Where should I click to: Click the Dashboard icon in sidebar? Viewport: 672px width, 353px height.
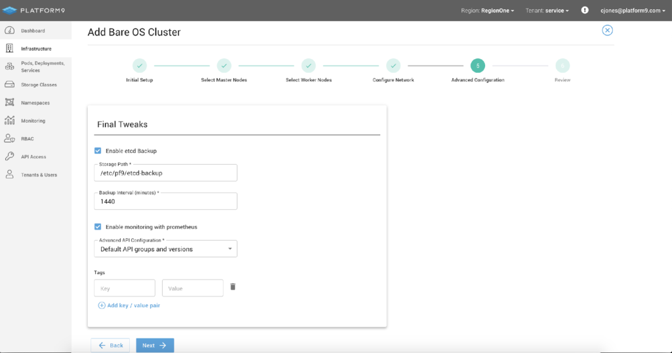tap(9, 31)
